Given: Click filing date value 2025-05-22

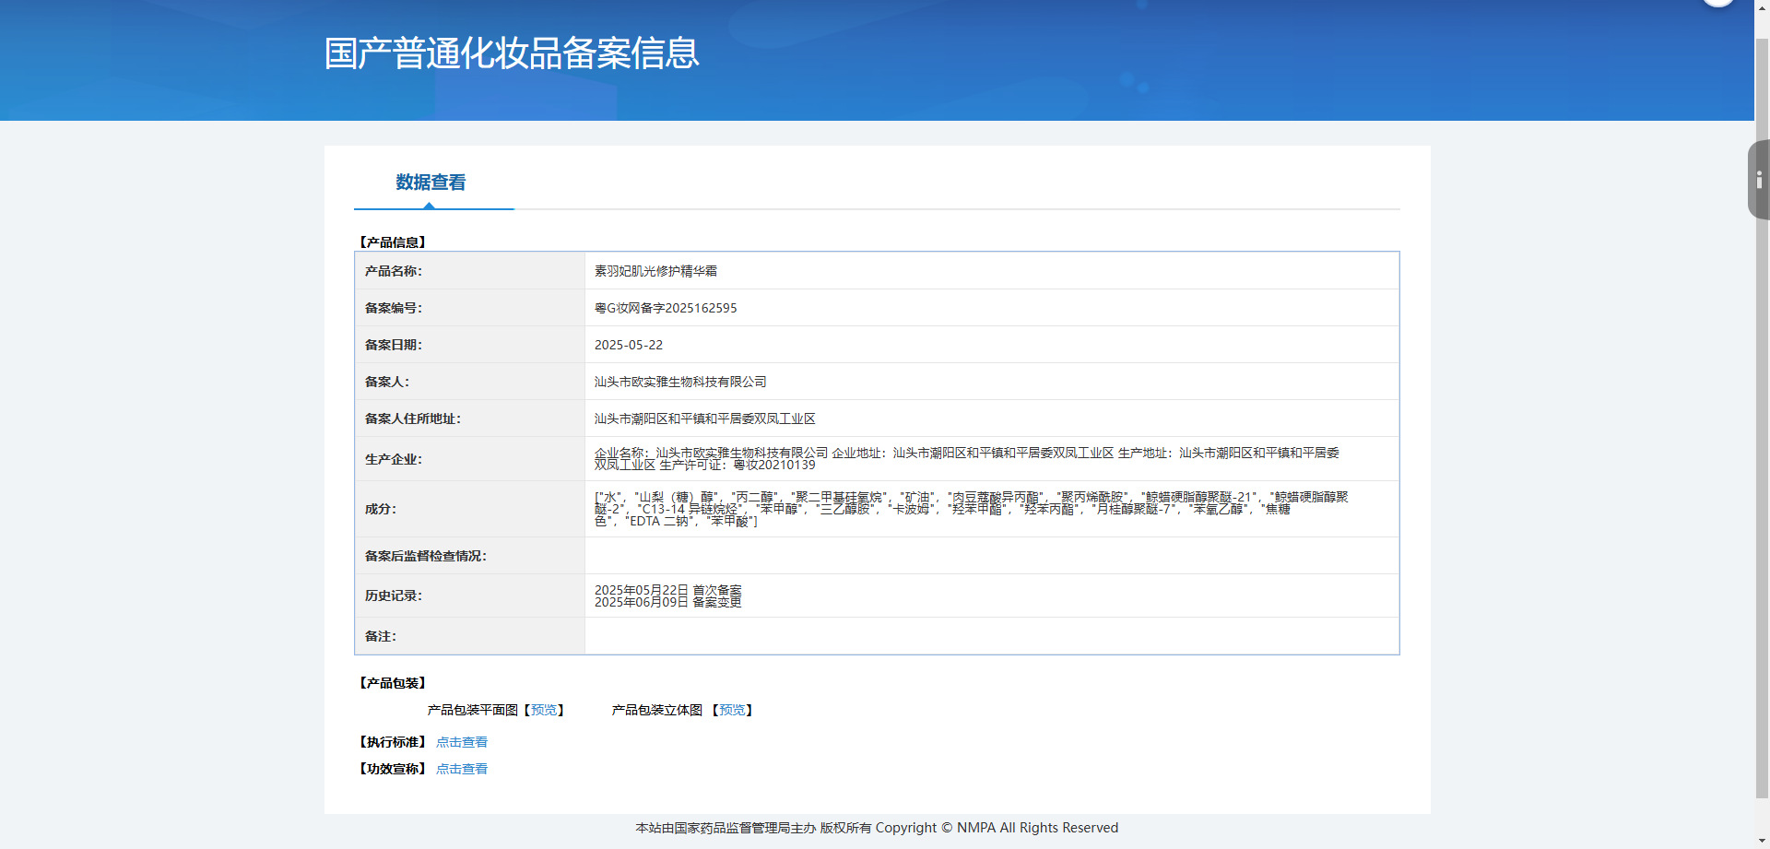Looking at the screenshot, I should click(x=629, y=345).
